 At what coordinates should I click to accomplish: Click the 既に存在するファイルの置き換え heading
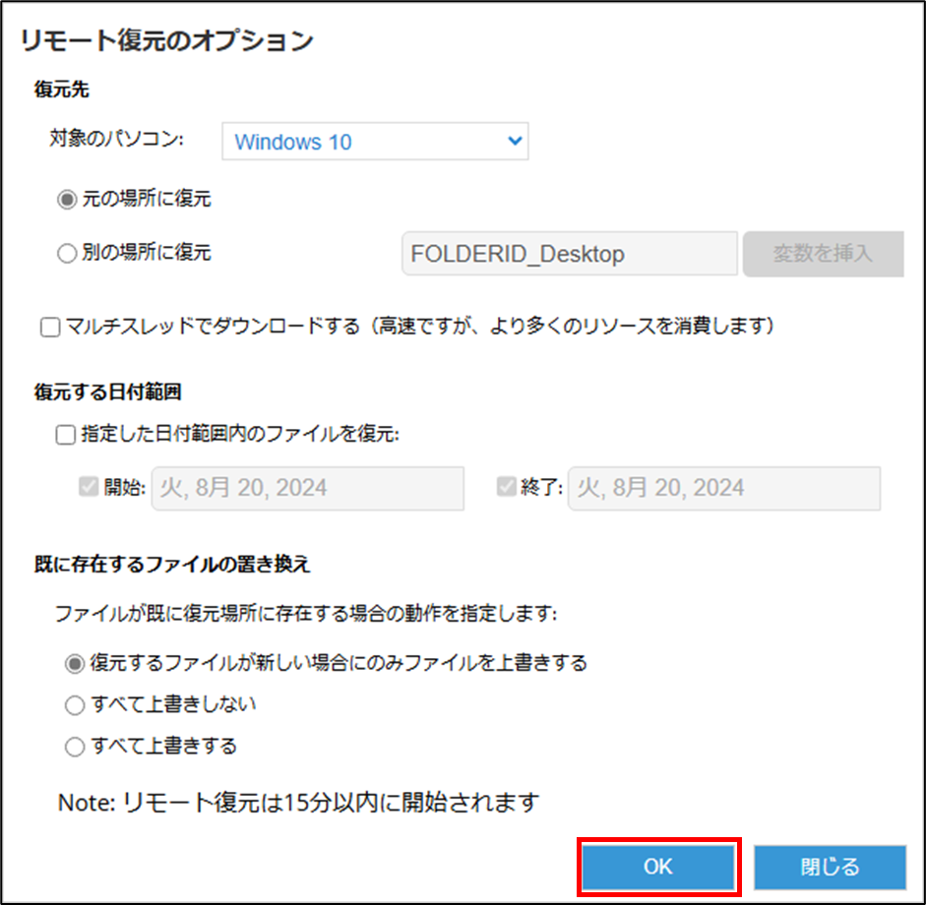click(x=172, y=565)
